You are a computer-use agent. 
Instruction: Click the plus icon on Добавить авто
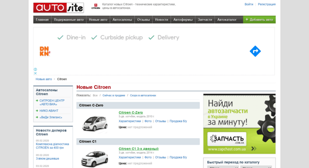pyautogui.click(x=247, y=19)
